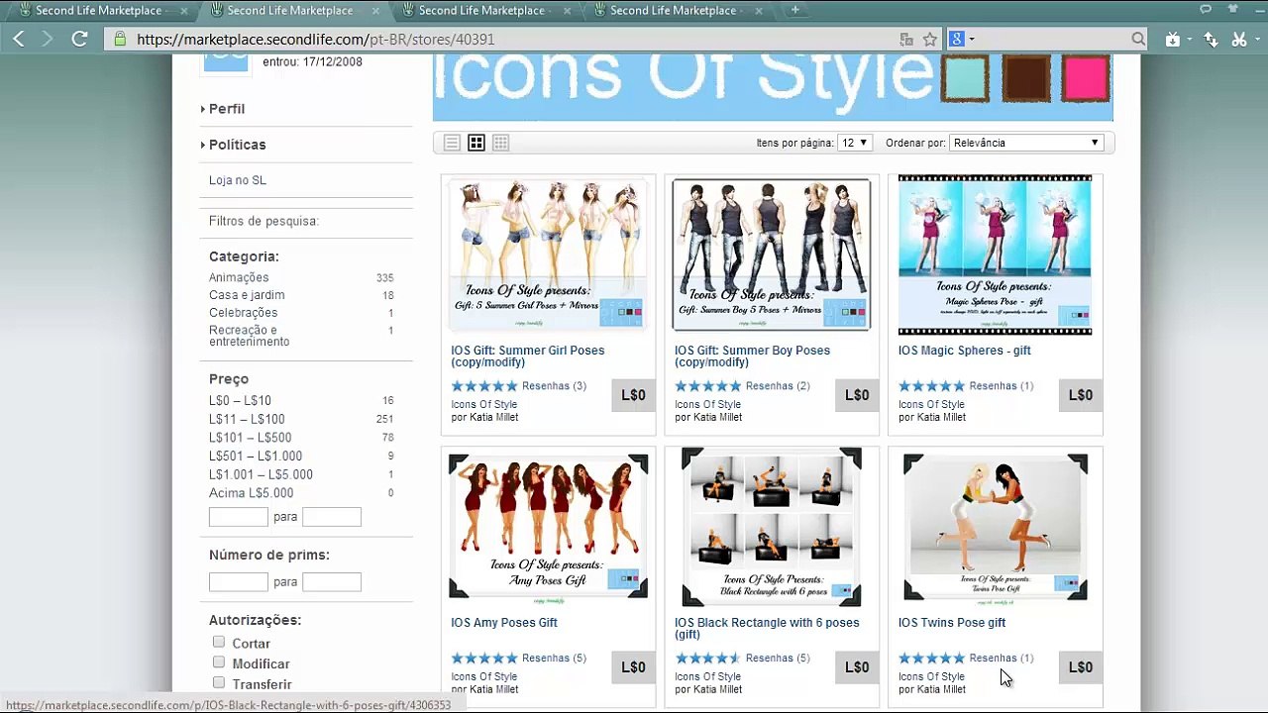This screenshot has height=713, width=1268.
Task: Open the Summer Boy Poses product thumbnail
Action: click(772, 255)
